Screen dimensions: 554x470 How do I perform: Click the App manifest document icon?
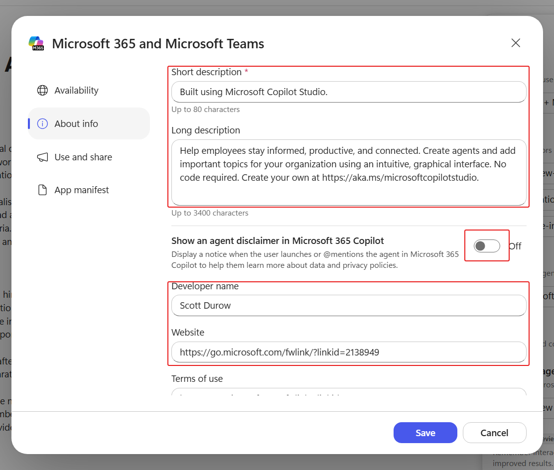[x=42, y=190]
